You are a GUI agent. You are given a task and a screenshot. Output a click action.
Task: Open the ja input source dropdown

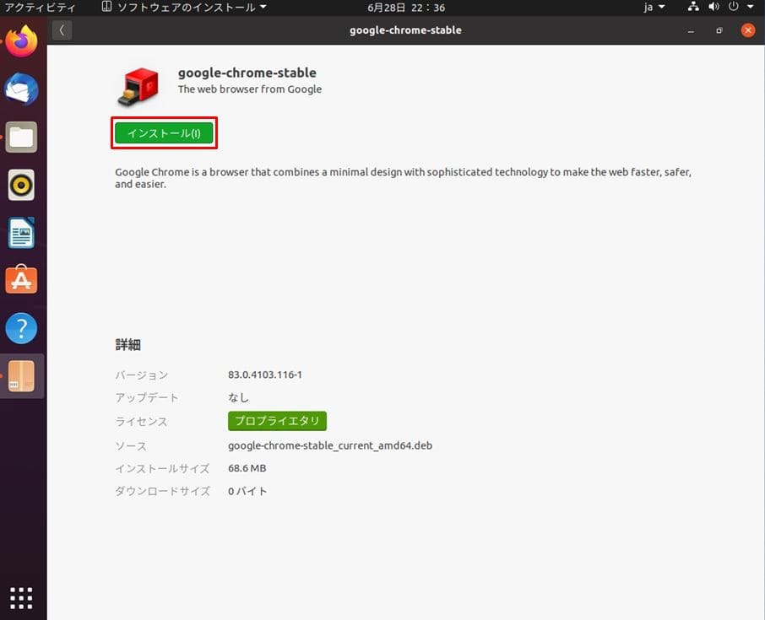click(654, 8)
